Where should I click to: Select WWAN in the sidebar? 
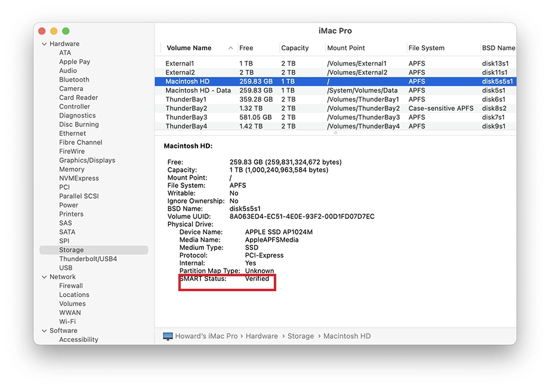tap(70, 313)
